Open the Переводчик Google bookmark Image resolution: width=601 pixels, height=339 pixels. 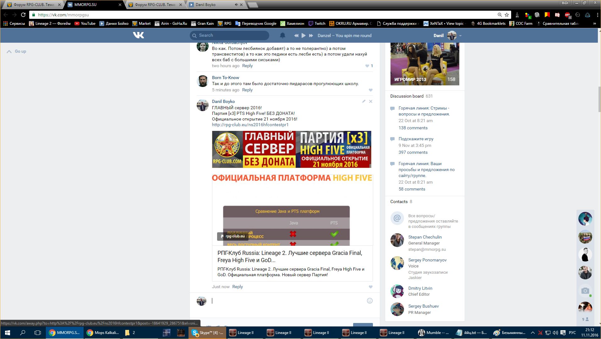[x=256, y=24]
